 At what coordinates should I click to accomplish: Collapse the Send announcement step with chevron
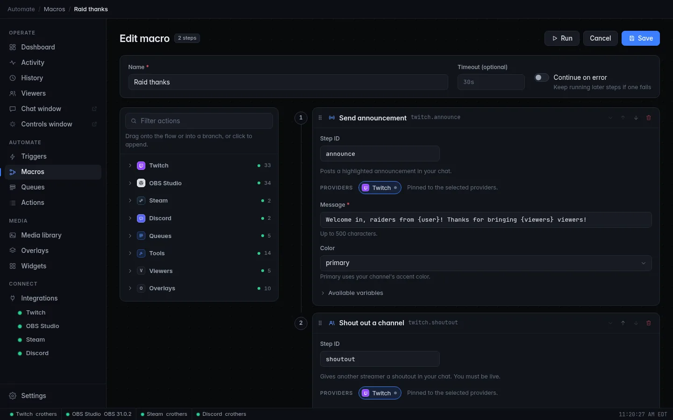coord(610,118)
